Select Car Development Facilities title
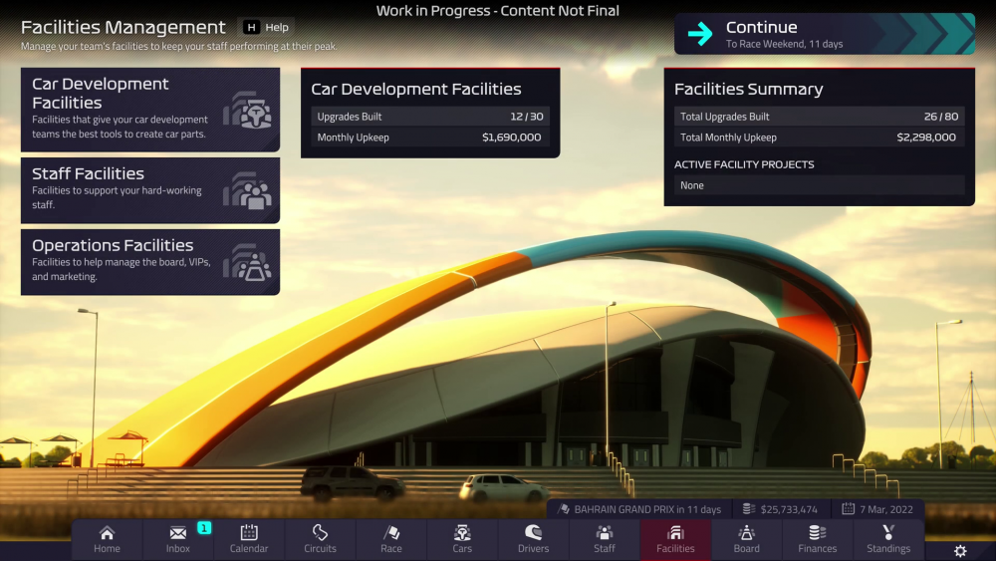This screenshot has width=996, height=561. click(x=101, y=94)
